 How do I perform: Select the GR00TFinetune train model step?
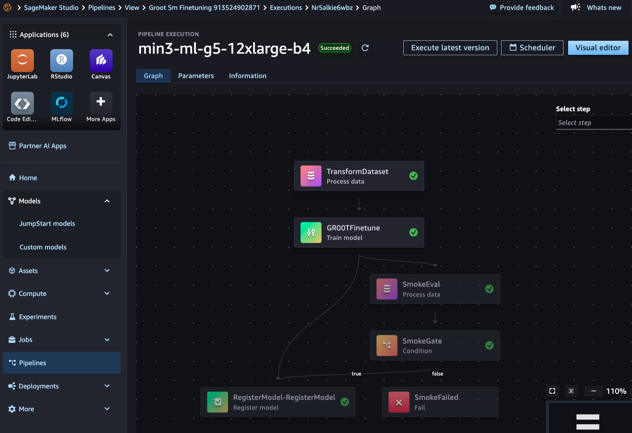tap(359, 232)
